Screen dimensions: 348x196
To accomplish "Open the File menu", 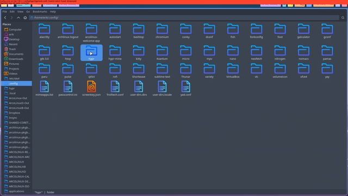I will [x=5, y=11].
